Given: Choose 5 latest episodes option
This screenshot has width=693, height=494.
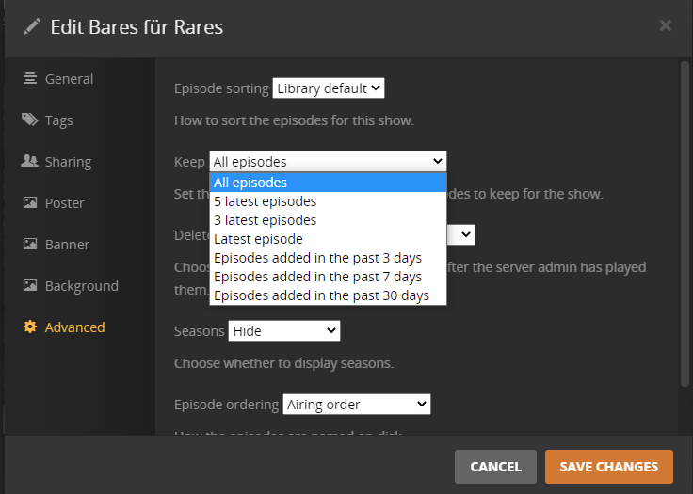Looking at the screenshot, I should [x=328, y=201].
